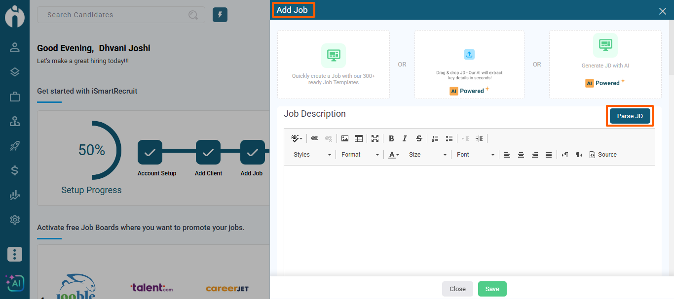
Task: Expand the Format dropdown
Action: (360, 155)
